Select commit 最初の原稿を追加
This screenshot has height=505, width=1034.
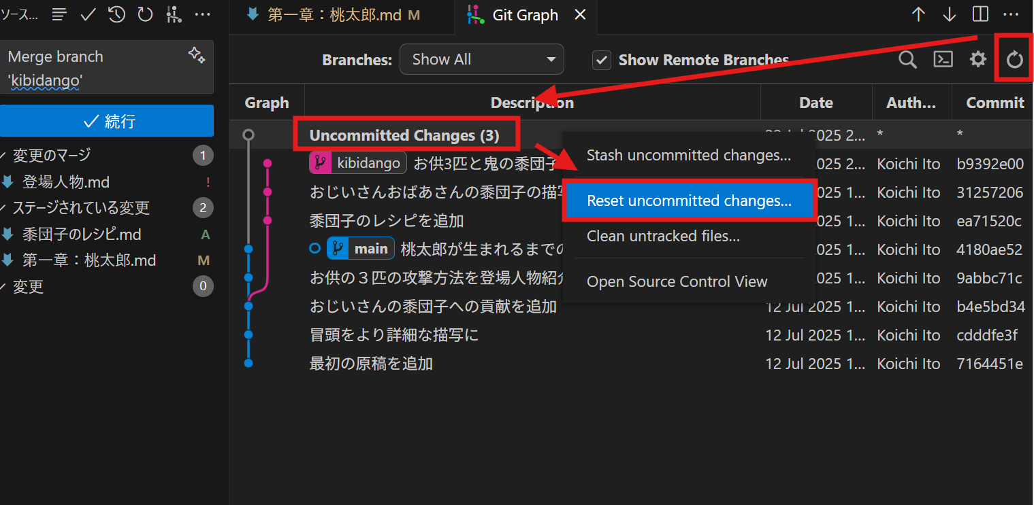pyautogui.click(x=371, y=364)
